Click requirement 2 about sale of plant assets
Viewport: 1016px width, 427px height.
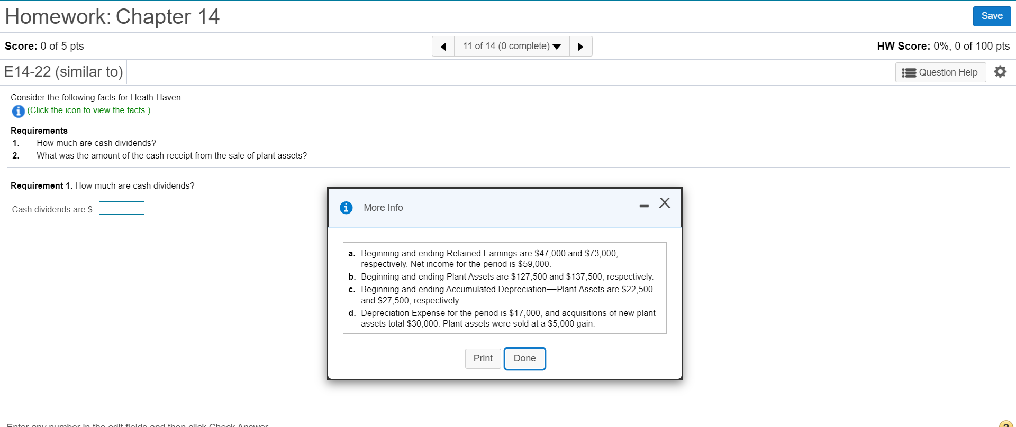click(x=171, y=156)
